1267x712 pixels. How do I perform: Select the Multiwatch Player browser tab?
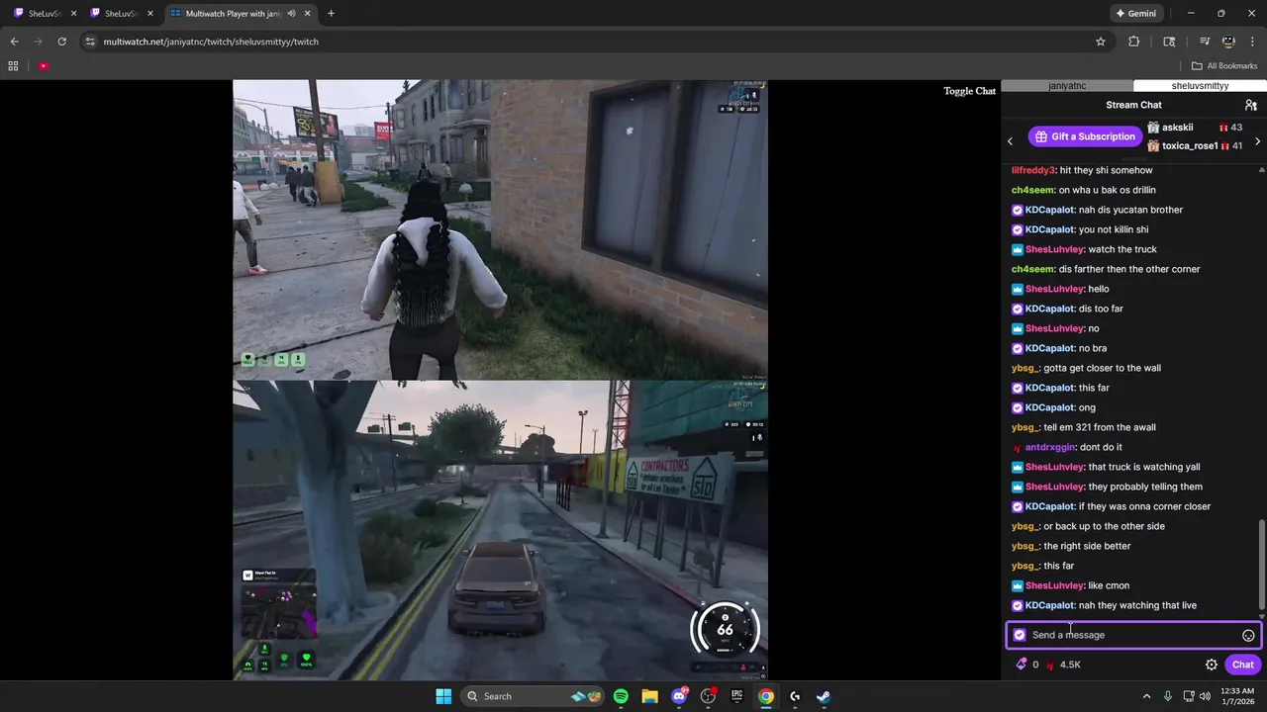pyautogui.click(x=239, y=14)
